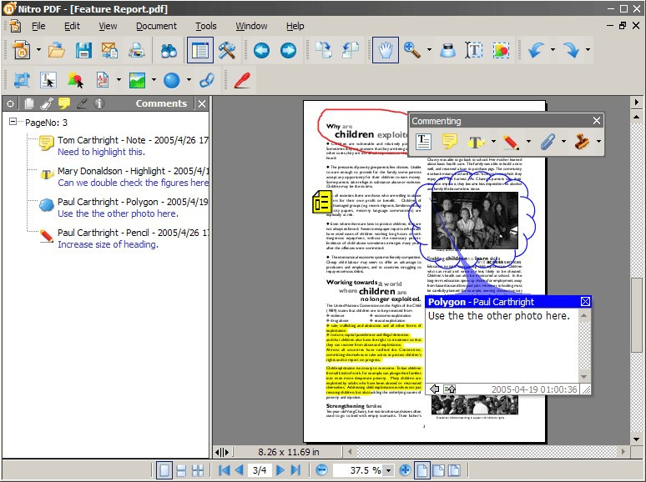Click the paperclip Attach file tool

pyautogui.click(x=548, y=142)
